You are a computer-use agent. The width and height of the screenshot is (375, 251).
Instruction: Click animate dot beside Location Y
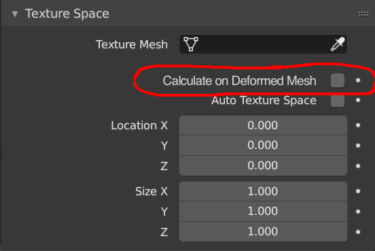[x=358, y=146]
